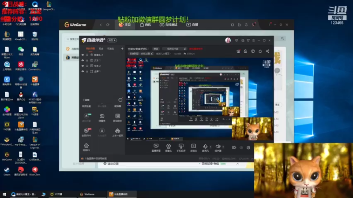The height and width of the screenshot is (198, 353).
Task: Start recording with the camcorder icon
Action: click(x=234, y=147)
